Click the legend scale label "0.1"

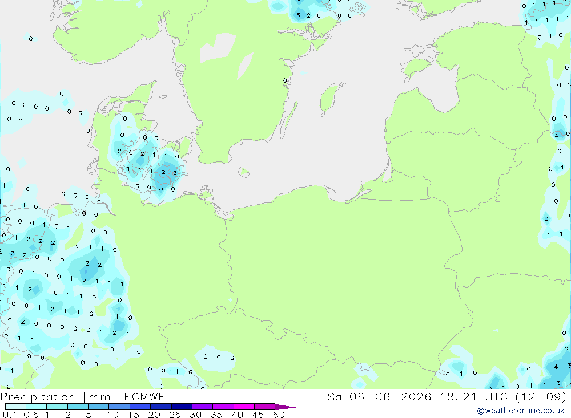point(10,415)
